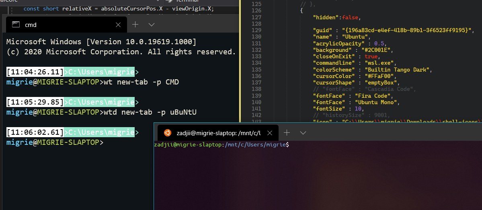Click the Microsoft Corporation copyright line

(x=121, y=51)
